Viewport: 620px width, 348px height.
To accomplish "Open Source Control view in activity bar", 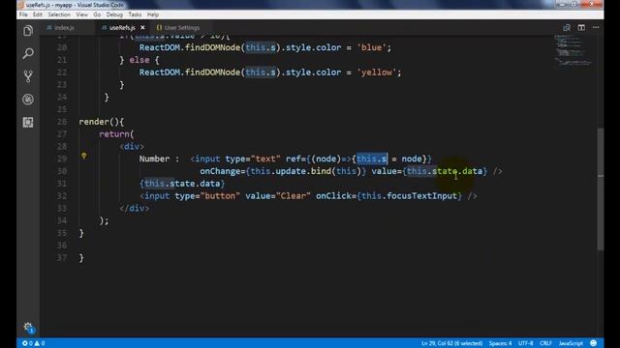I will pyautogui.click(x=28, y=76).
